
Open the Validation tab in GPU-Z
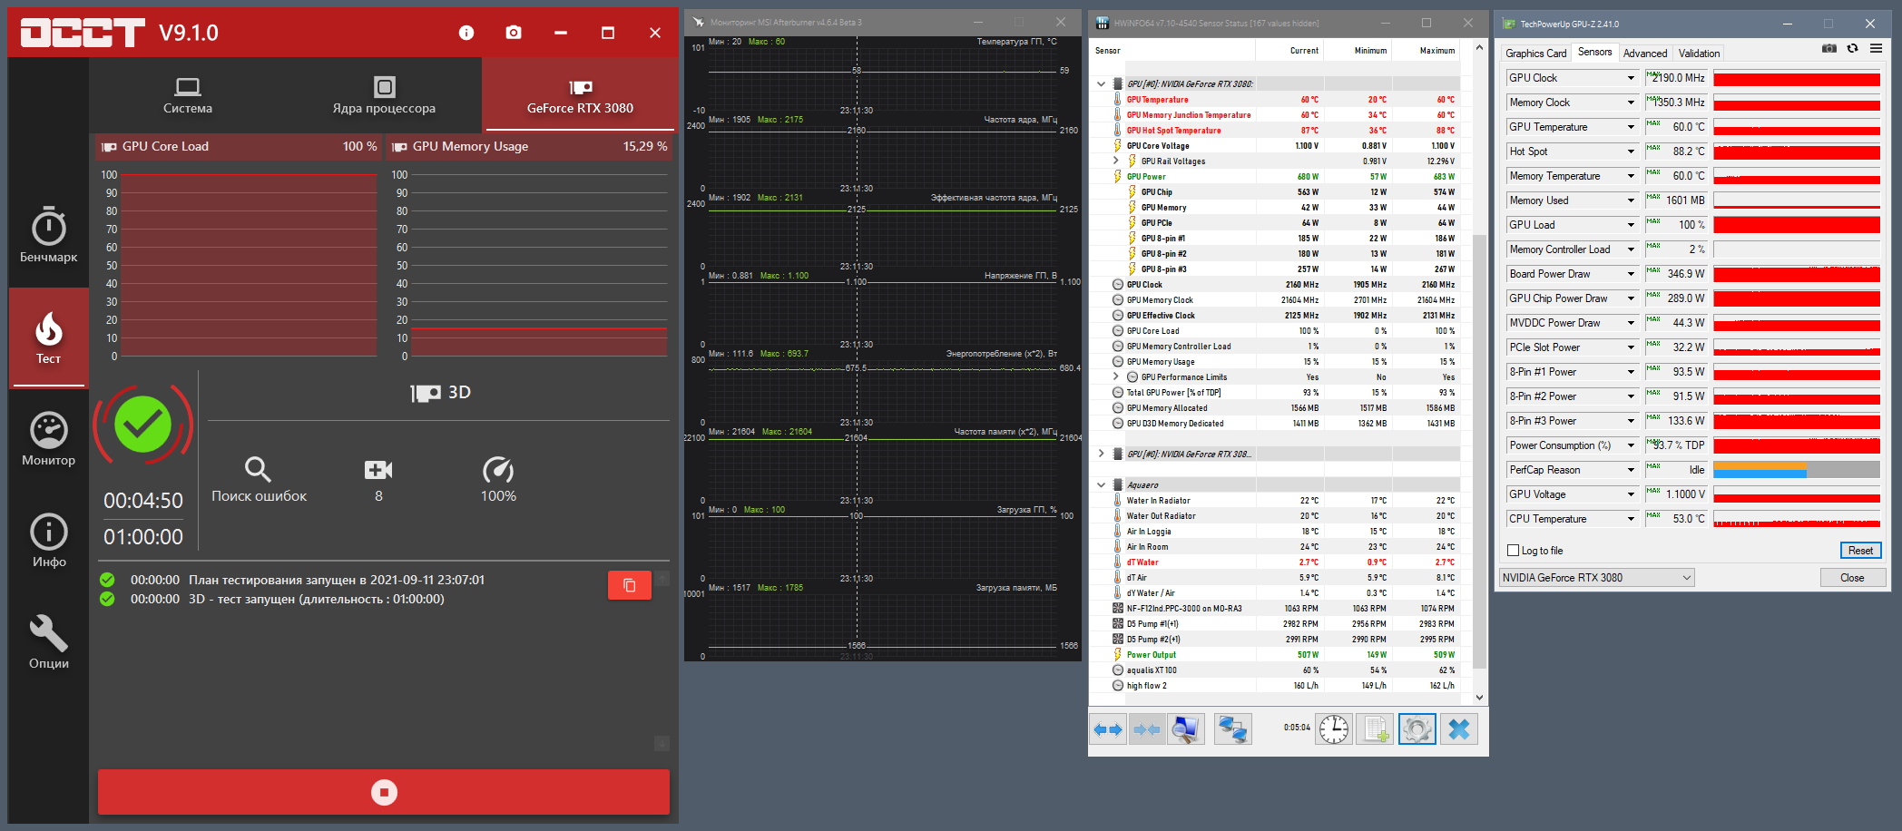[x=1699, y=54]
